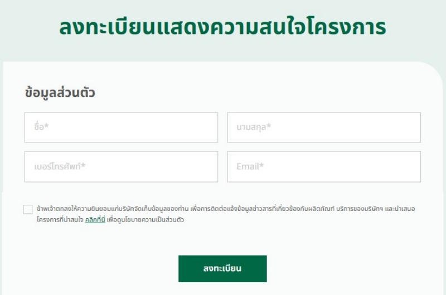
Task: Open the คลิกที่นี่ privacy policy link
Action: (95, 219)
